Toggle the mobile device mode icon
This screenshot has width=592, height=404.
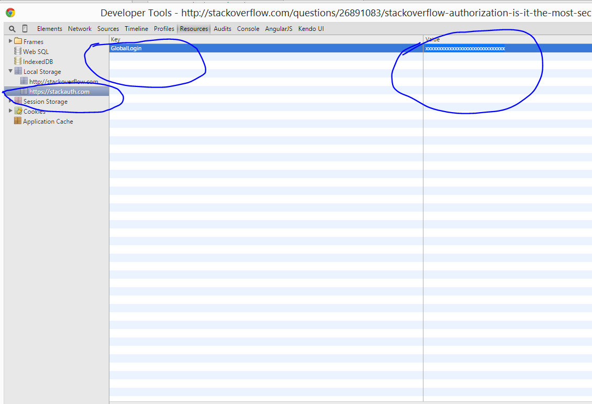coord(25,28)
